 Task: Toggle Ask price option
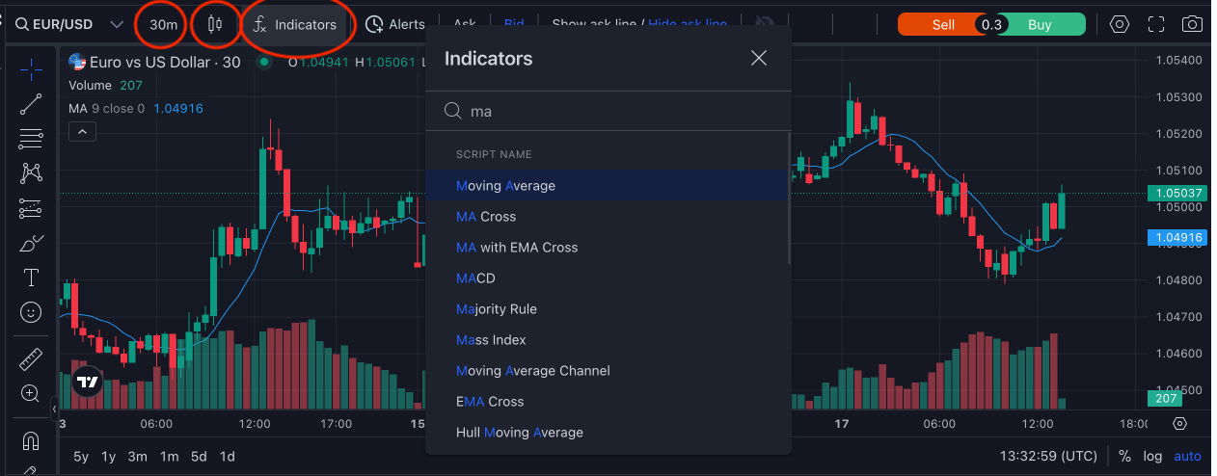coord(465,24)
